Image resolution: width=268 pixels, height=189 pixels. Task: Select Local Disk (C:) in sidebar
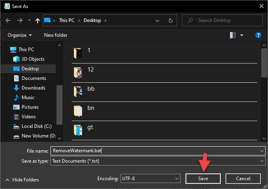[x=36, y=126]
